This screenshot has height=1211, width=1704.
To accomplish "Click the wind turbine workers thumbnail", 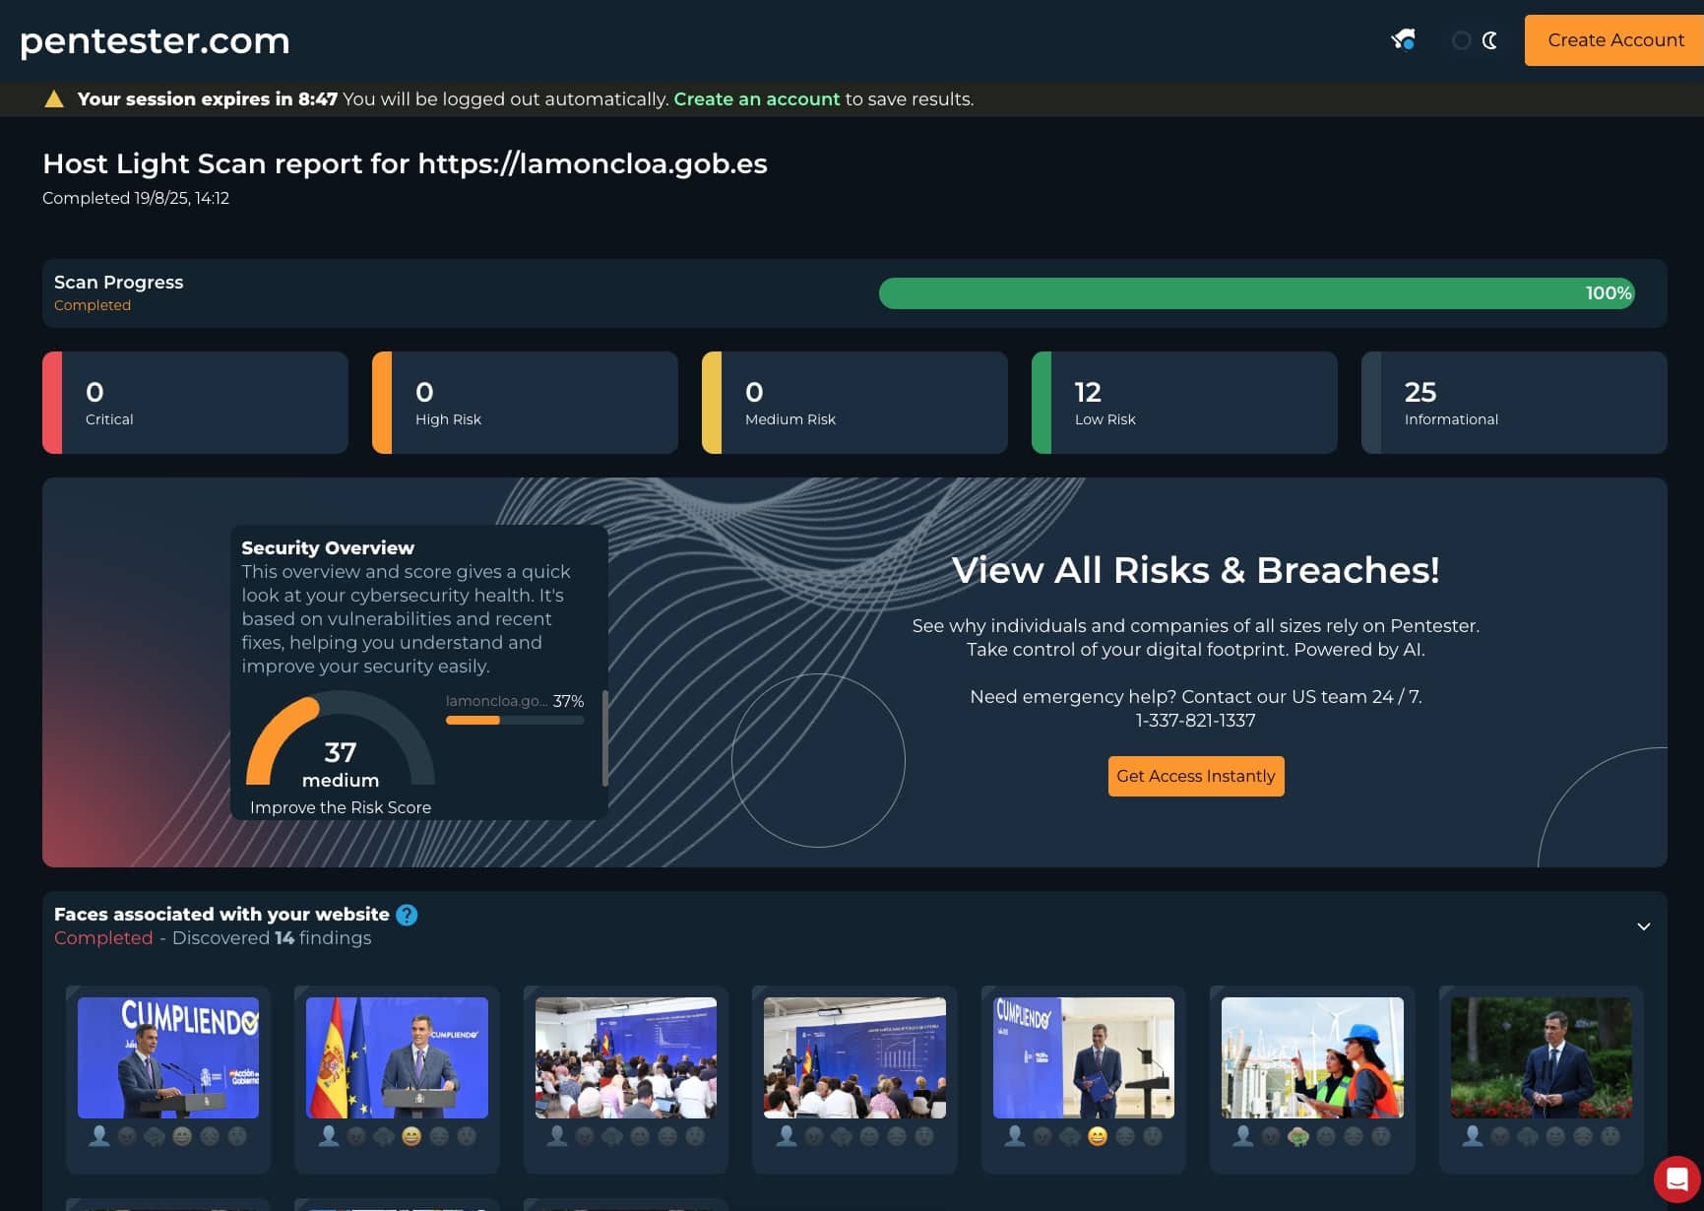I will click(x=1311, y=1057).
